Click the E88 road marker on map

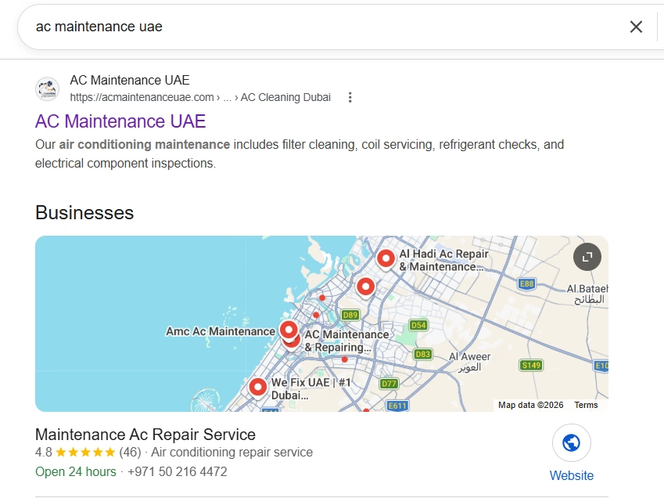[x=527, y=283]
